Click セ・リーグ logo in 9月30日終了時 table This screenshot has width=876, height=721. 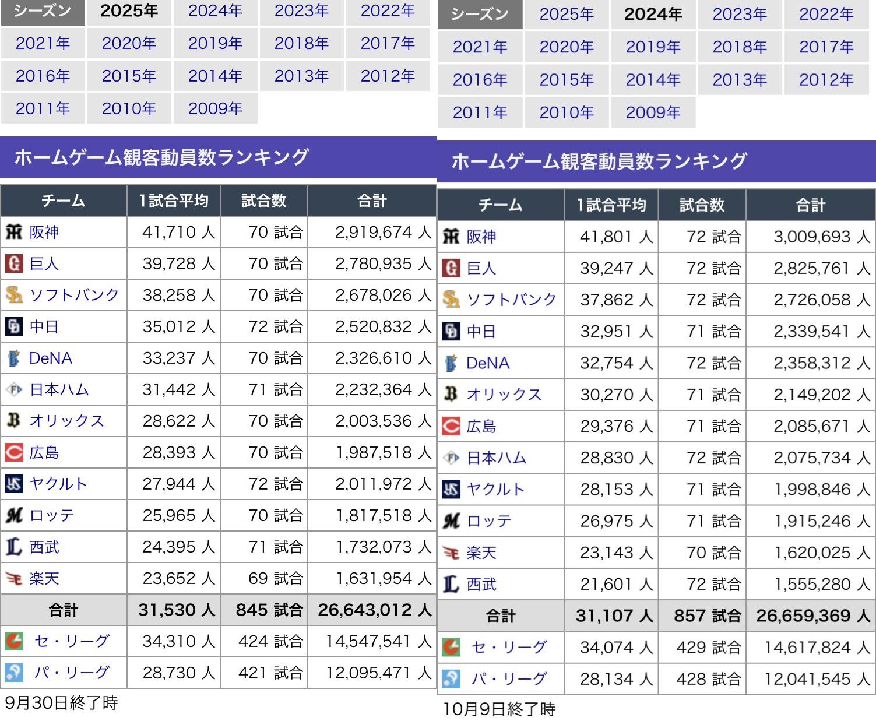(x=14, y=642)
